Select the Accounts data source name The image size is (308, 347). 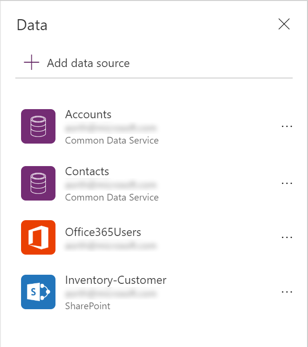coord(88,114)
